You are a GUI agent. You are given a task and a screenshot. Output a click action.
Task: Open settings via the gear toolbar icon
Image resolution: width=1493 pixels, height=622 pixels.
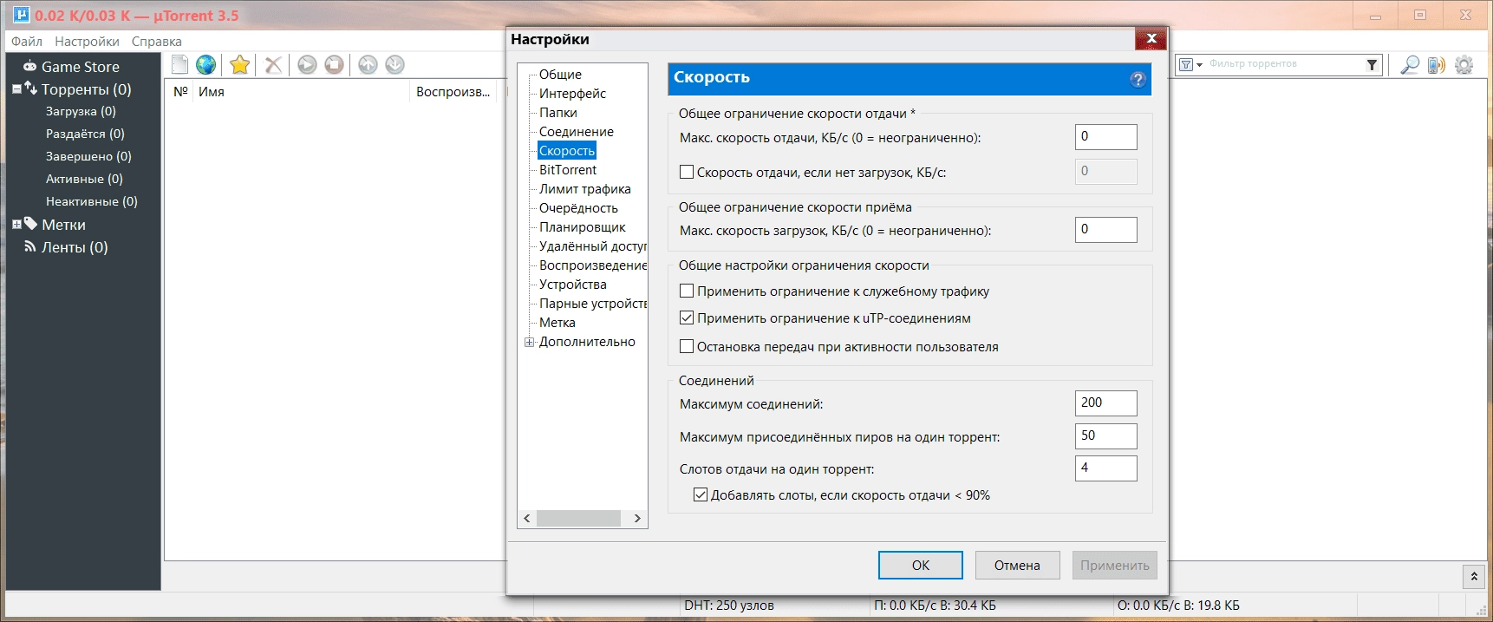[x=1464, y=64]
